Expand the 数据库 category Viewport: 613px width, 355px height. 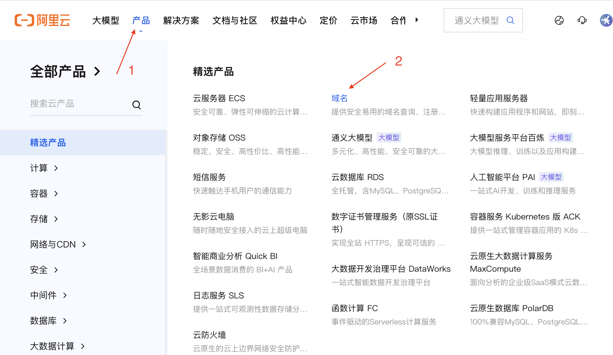49,321
